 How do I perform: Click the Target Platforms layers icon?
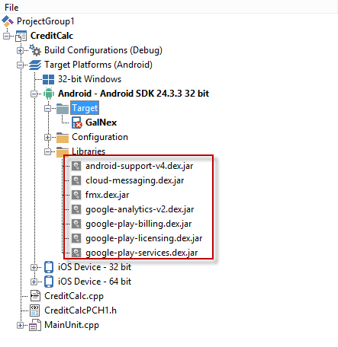tap(35, 65)
